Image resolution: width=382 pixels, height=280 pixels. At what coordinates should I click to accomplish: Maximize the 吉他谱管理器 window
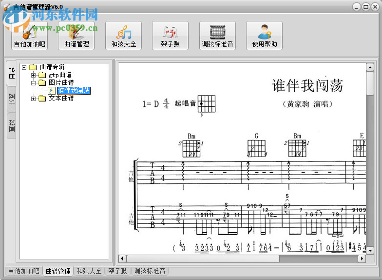(365, 7)
